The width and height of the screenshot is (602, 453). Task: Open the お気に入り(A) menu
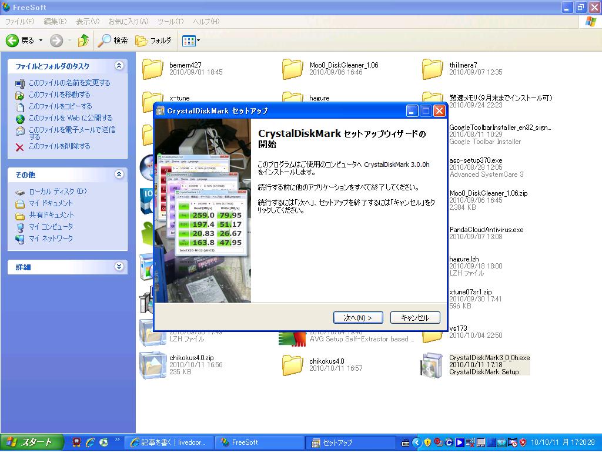coord(128,22)
